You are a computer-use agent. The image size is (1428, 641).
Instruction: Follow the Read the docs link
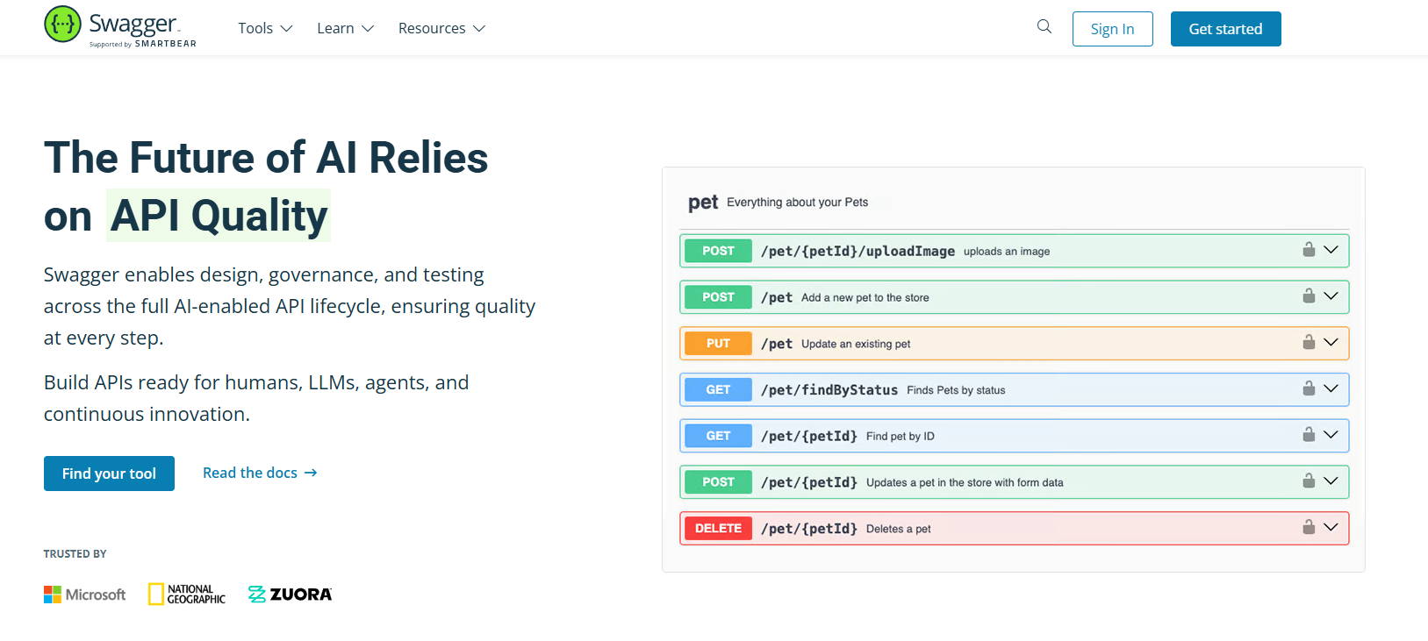click(x=260, y=473)
